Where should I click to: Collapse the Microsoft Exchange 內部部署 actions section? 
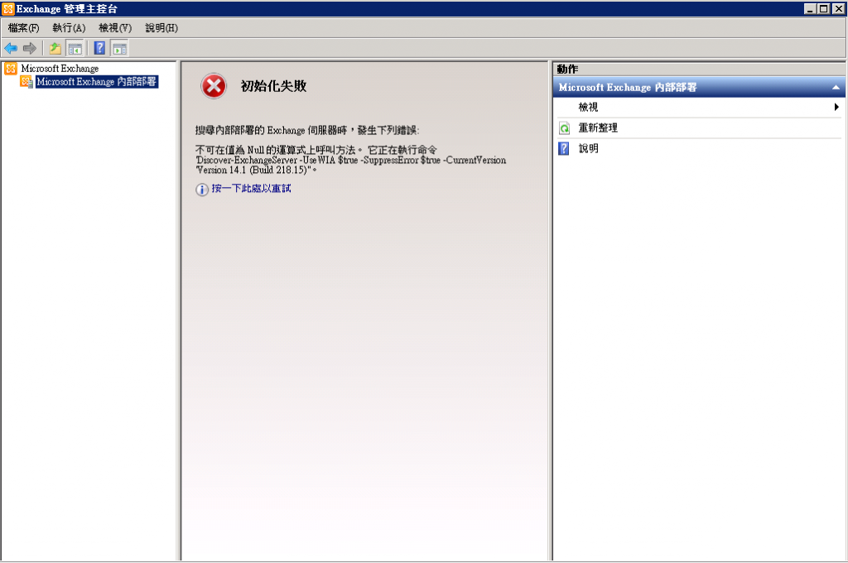836,88
